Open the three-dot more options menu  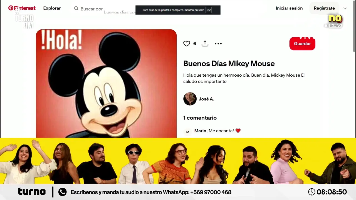(x=218, y=44)
